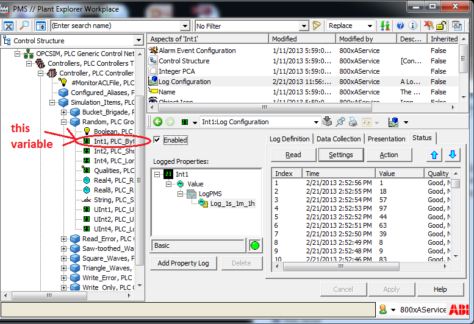Viewport: 474px width, 324px height.
Task: Click the green-red arrows toolbar icon
Action: [x=385, y=26]
